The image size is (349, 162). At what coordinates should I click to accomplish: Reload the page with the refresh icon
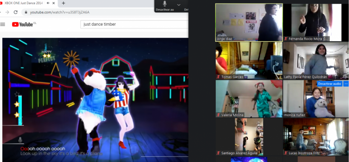click(x=15, y=12)
